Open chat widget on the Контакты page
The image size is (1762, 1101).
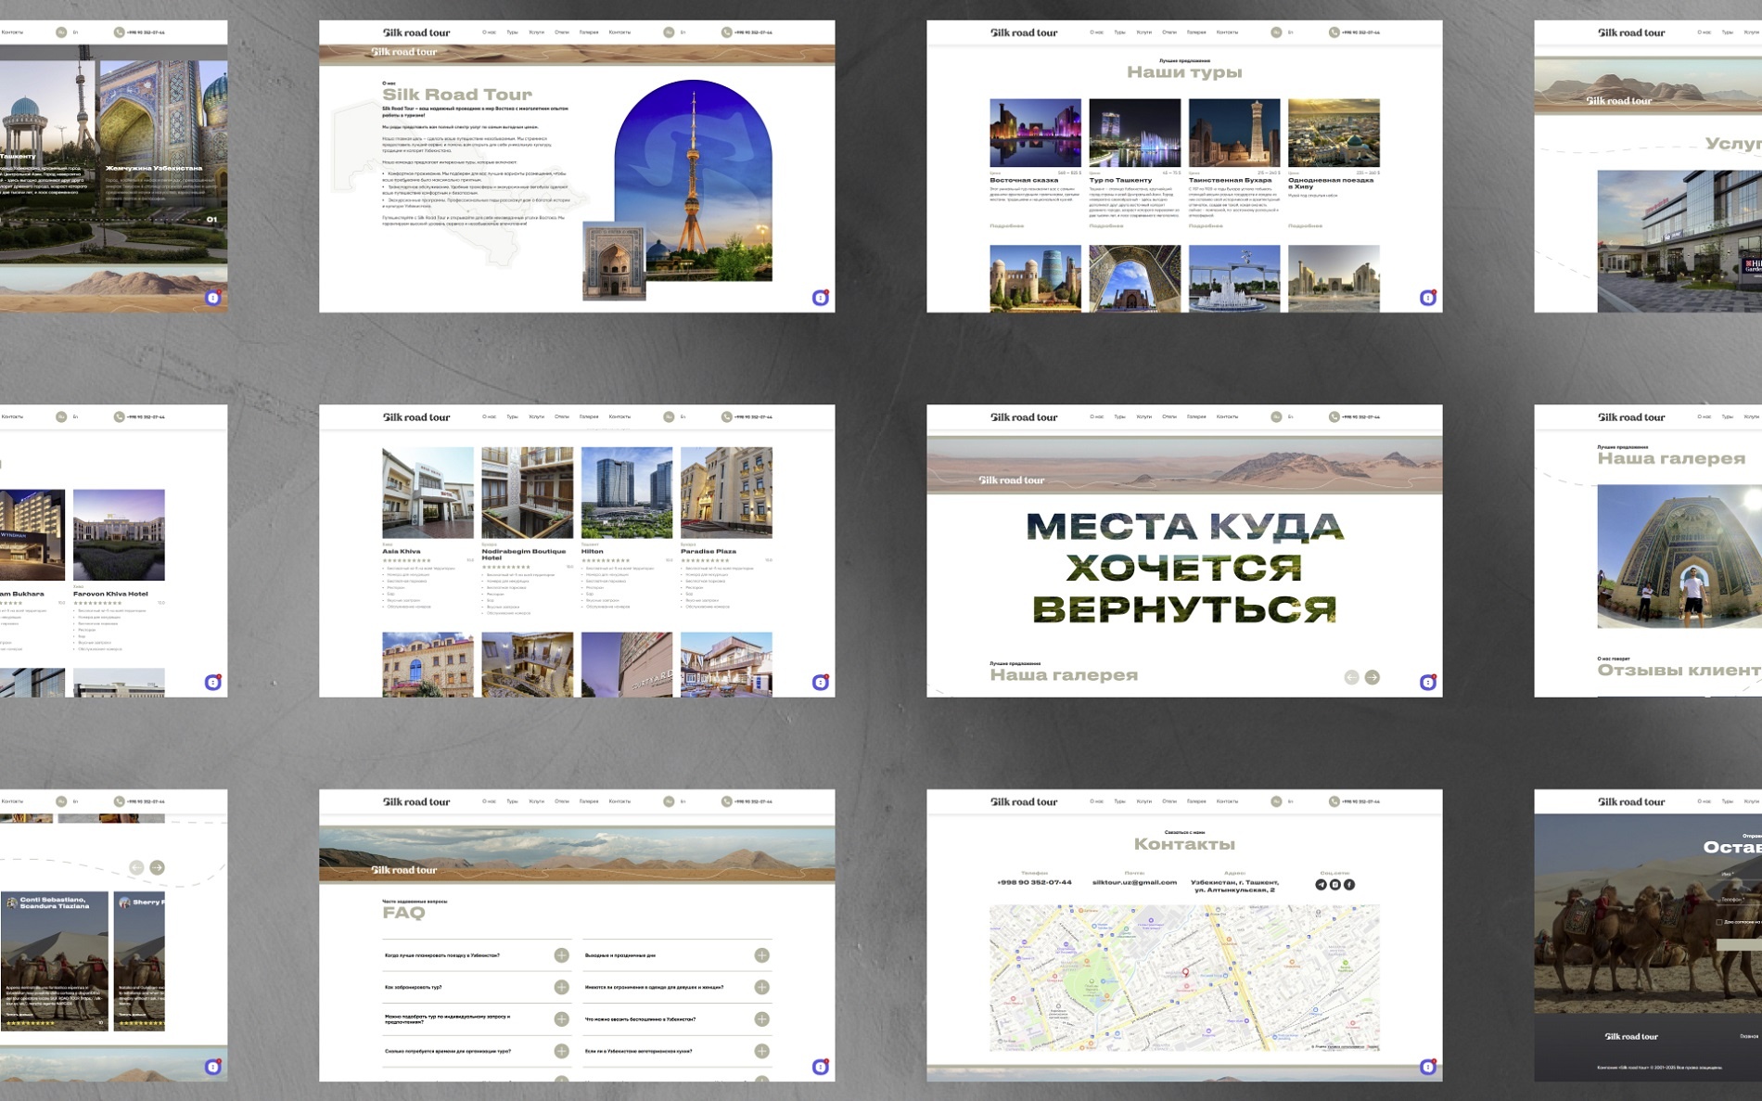click(1428, 1067)
